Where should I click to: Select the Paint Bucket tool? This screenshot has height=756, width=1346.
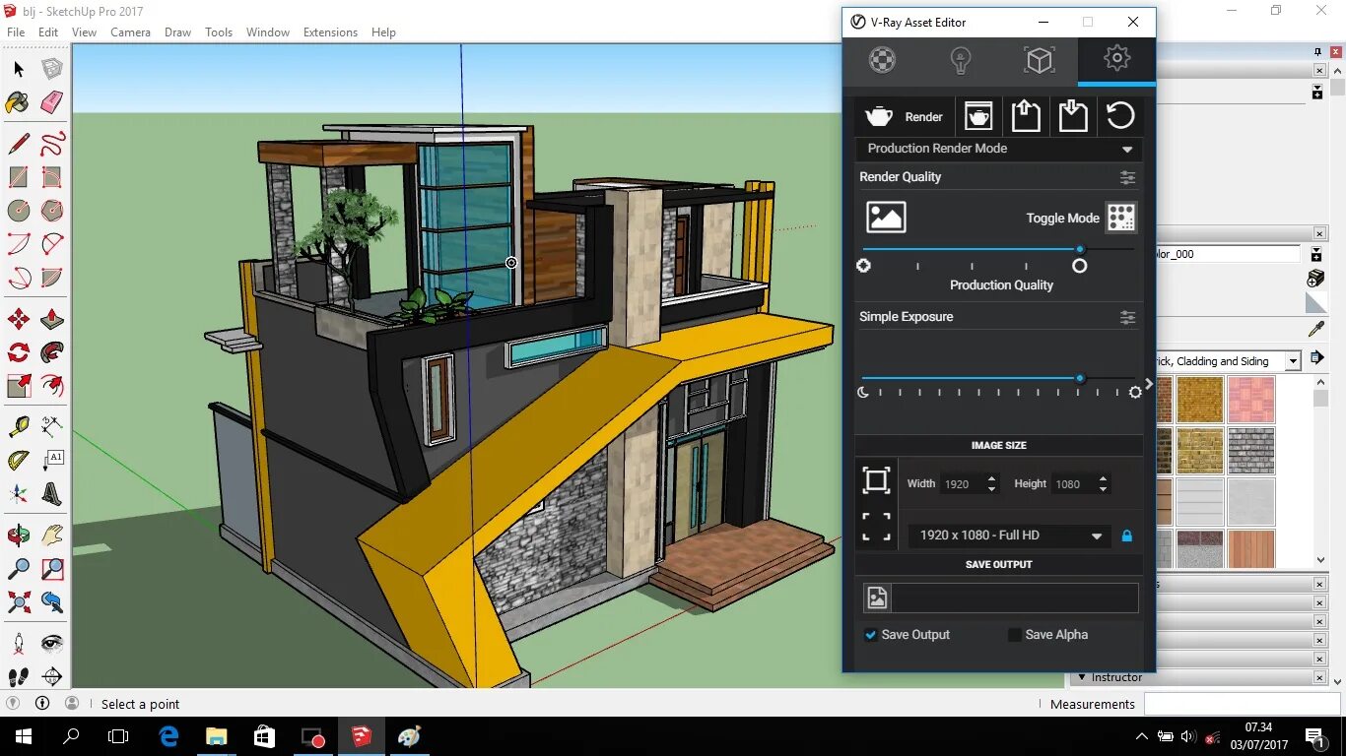coord(17,102)
